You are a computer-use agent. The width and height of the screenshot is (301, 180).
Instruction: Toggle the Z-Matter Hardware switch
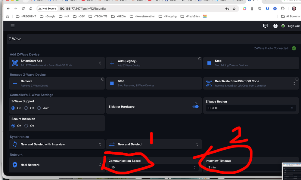[196, 107]
